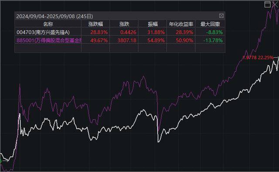Sort by 涨跌幅 column header
The height and width of the screenshot is (172, 279).
[x=96, y=24]
